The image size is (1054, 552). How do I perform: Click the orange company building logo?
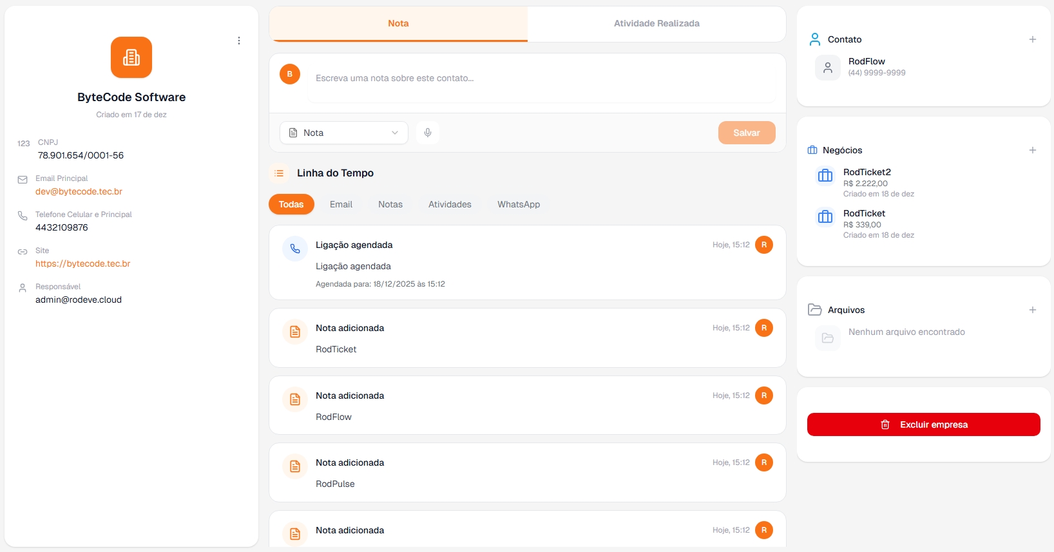point(131,57)
